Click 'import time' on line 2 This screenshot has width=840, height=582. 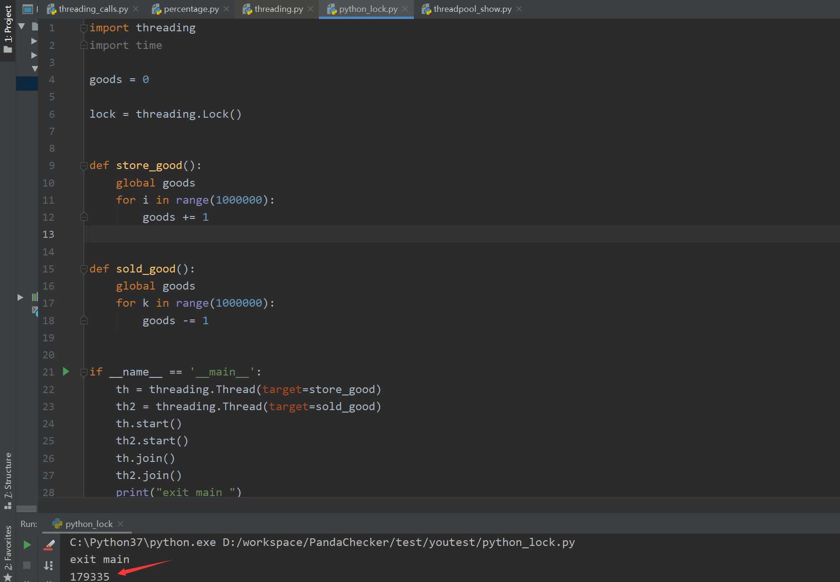point(126,46)
